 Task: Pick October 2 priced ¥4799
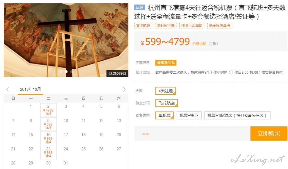point(48,110)
